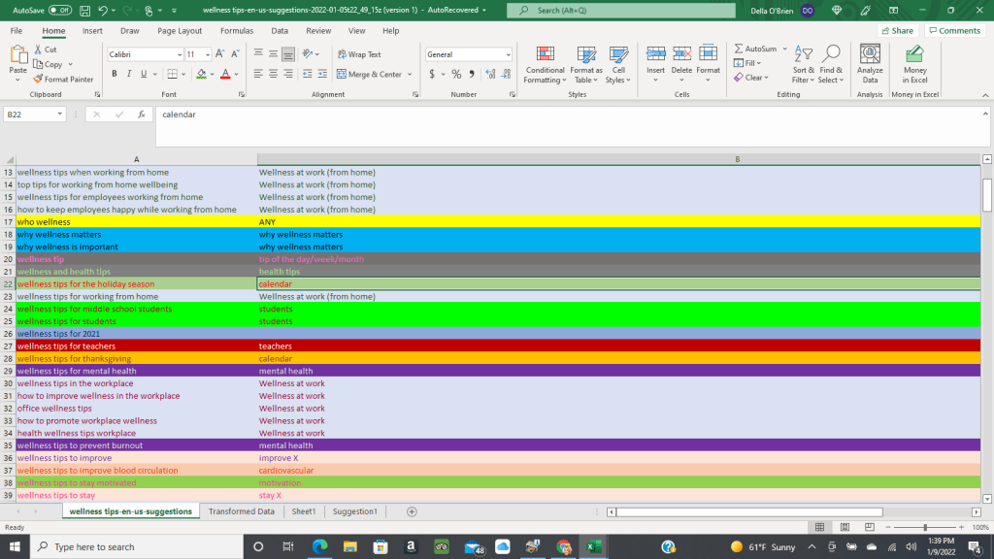
Task: Click the percent style icon
Action: tap(456, 74)
